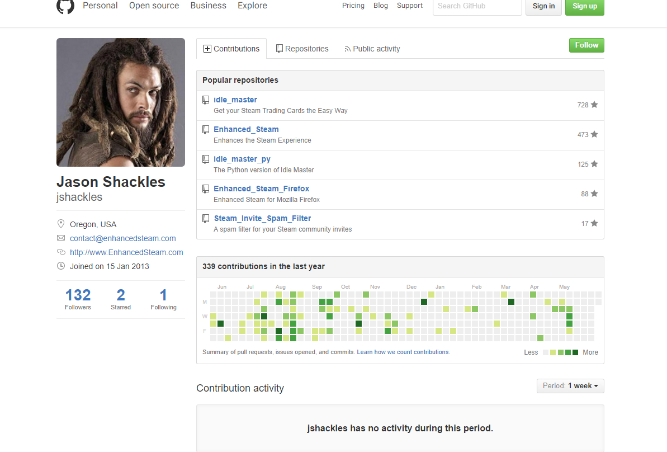Image resolution: width=667 pixels, height=452 pixels.
Task: Click the star icon next to 728
Action: coord(594,105)
